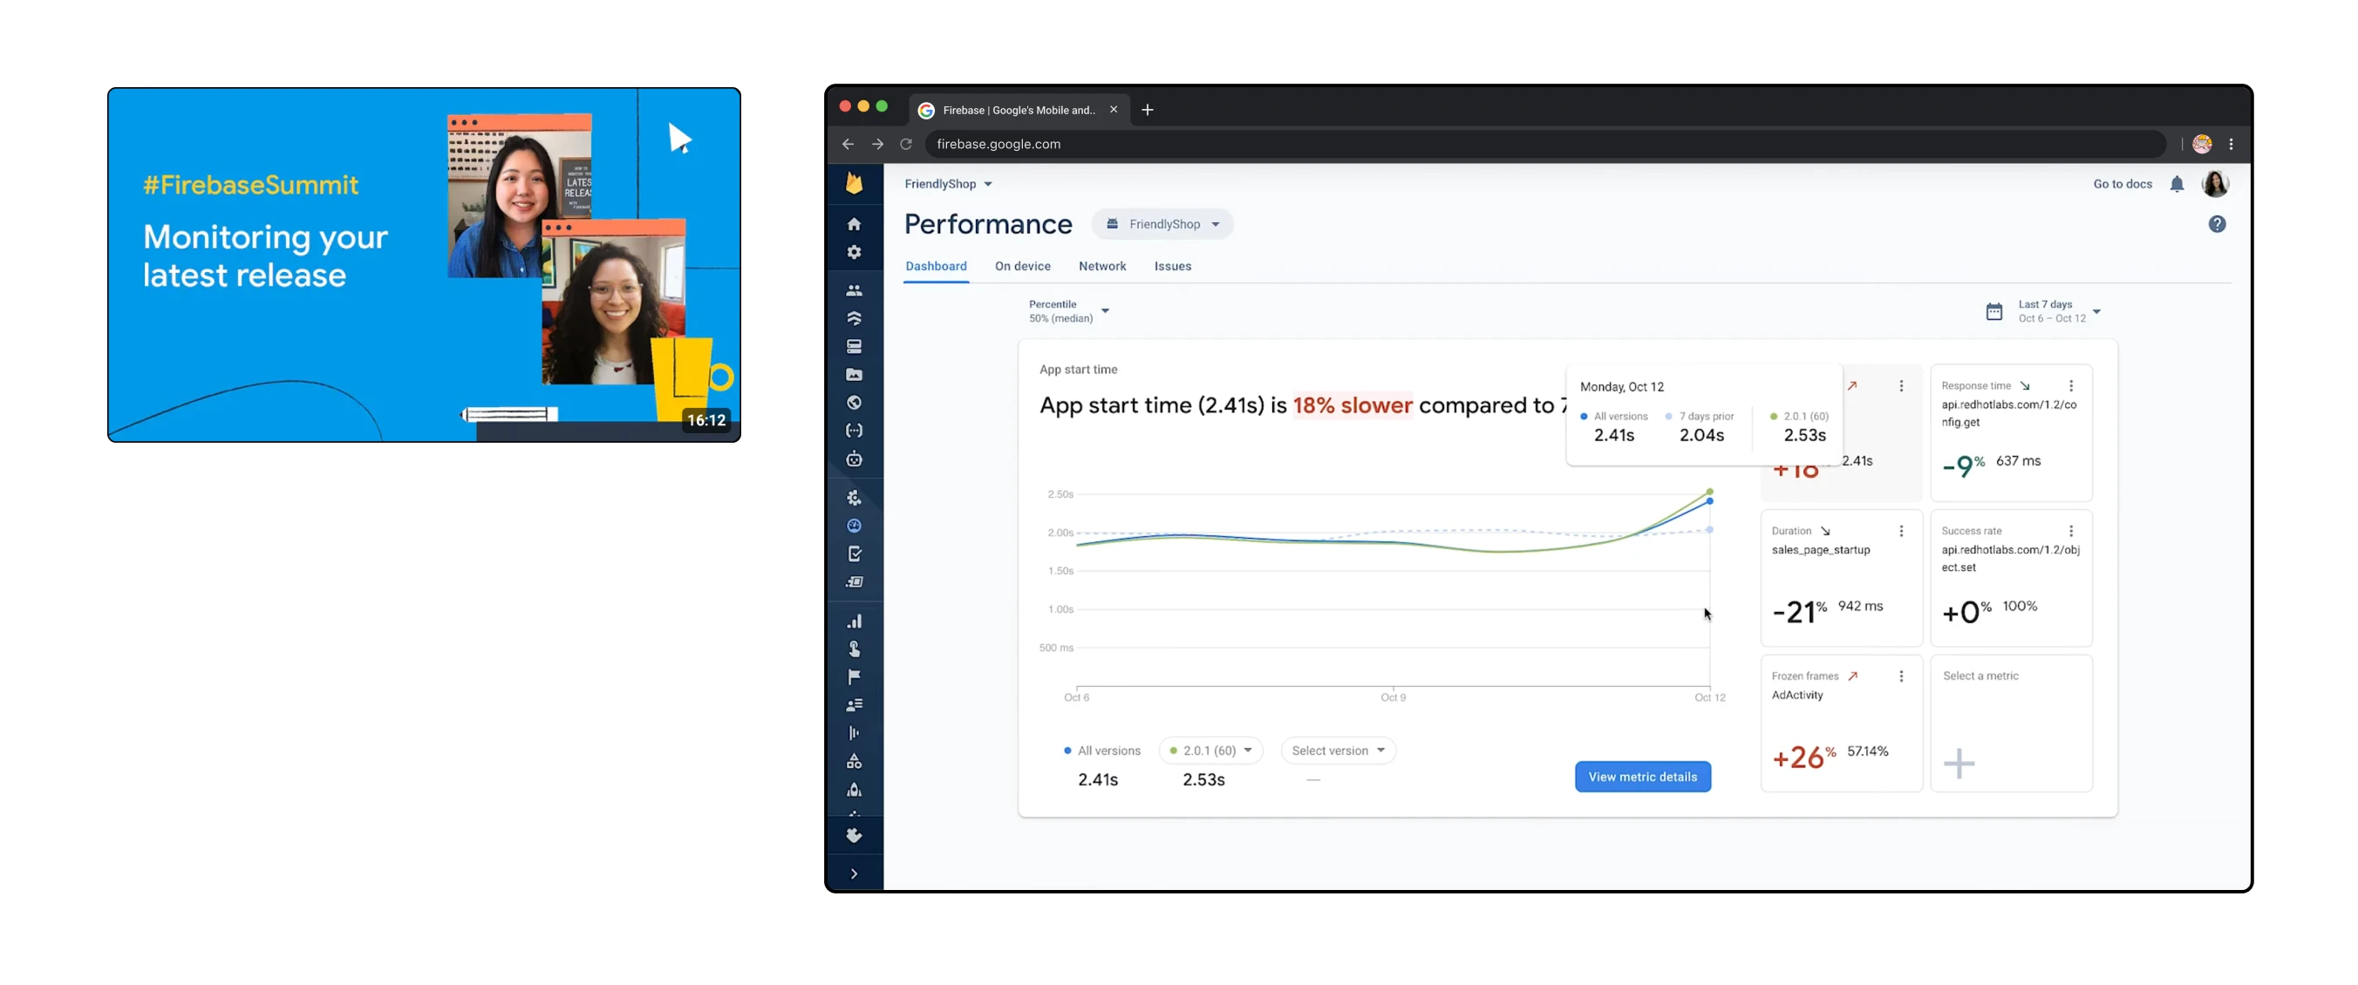The height and width of the screenshot is (985, 2358).
Task: Select the Performance speedometer icon in sidebar
Action: point(854,525)
